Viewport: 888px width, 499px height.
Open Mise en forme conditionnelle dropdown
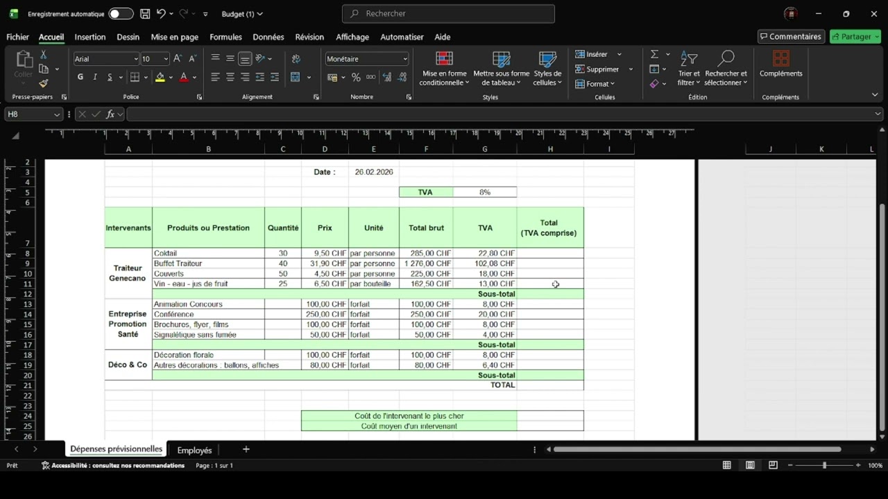[444, 69]
